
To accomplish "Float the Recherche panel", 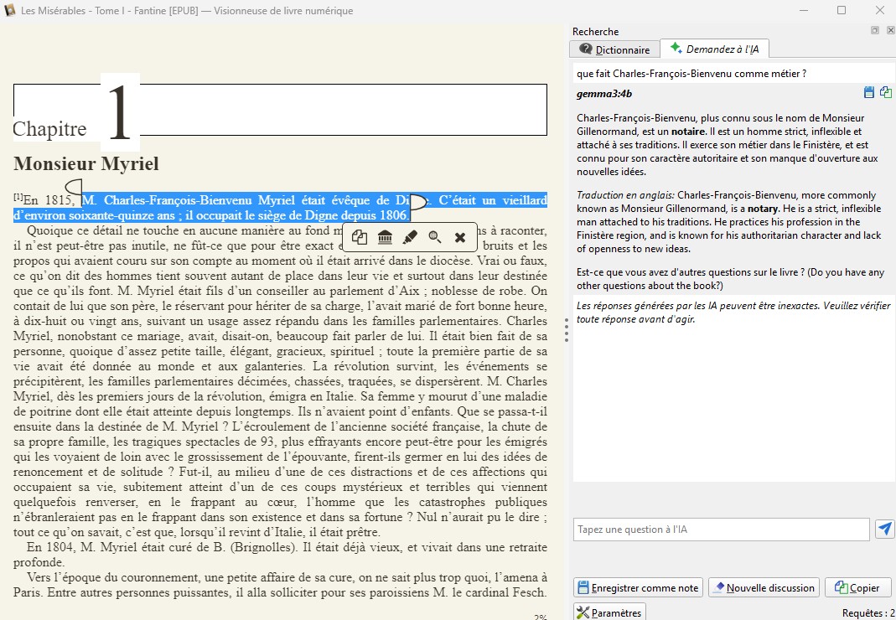I will (x=875, y=31).
